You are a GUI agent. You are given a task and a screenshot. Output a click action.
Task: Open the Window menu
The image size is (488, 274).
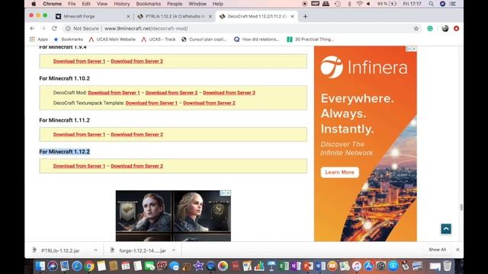click(197, 4)
